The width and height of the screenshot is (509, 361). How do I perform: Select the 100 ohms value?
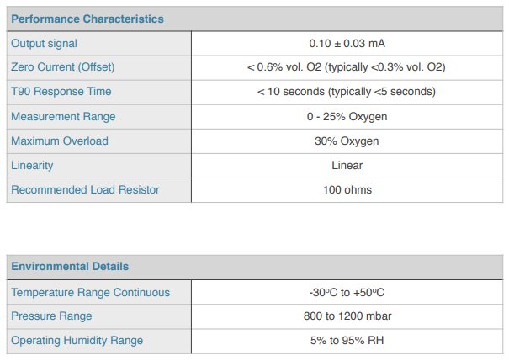(347, 189)
